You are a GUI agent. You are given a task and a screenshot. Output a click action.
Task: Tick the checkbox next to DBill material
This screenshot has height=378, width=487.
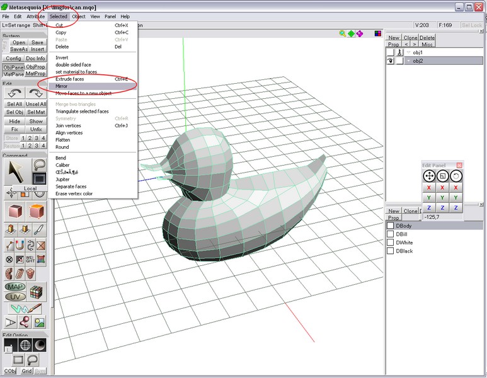pos(391,234)
